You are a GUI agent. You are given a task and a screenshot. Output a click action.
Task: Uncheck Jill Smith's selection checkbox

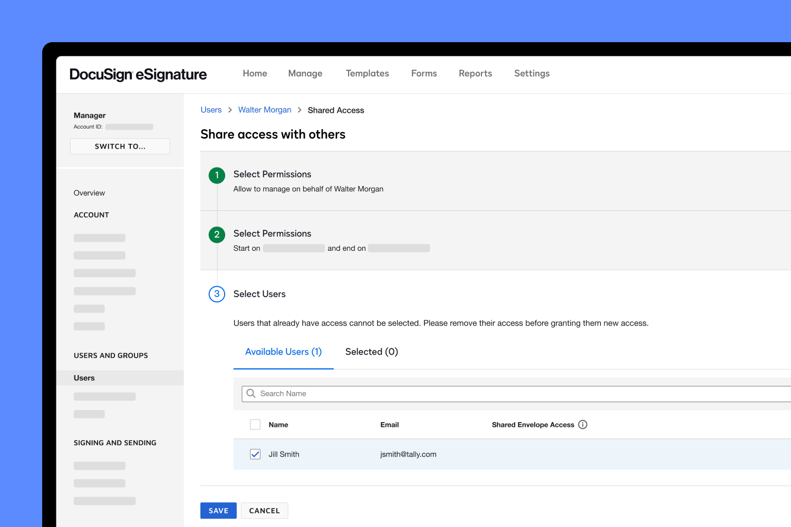pos(255,454)
